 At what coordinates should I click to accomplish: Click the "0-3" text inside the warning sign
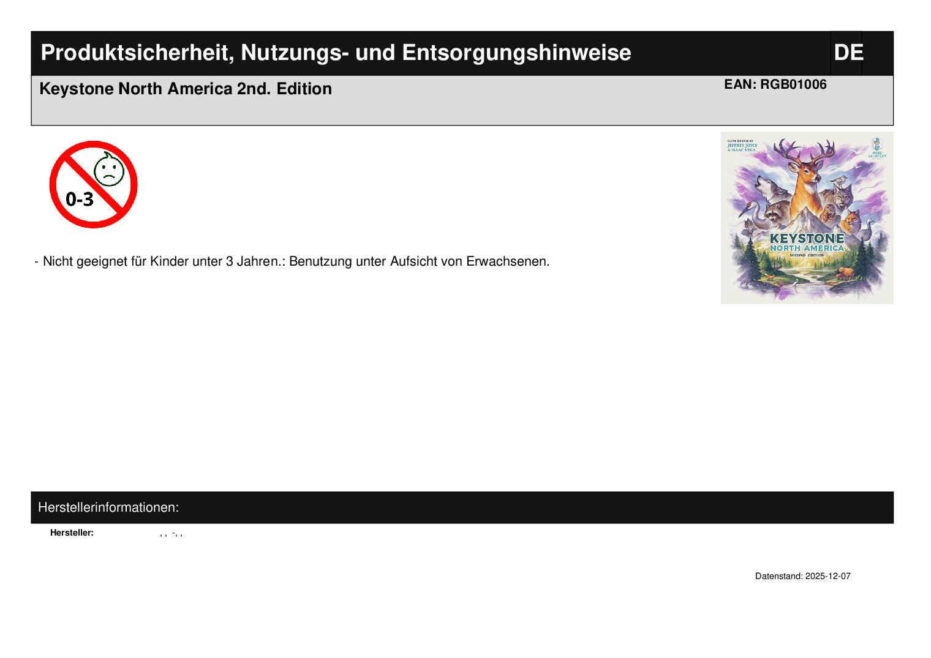pos(80,199)
